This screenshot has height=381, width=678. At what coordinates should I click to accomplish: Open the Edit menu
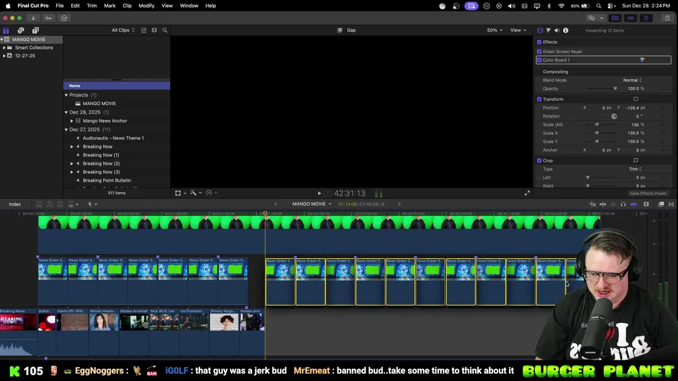click(75, 5)
